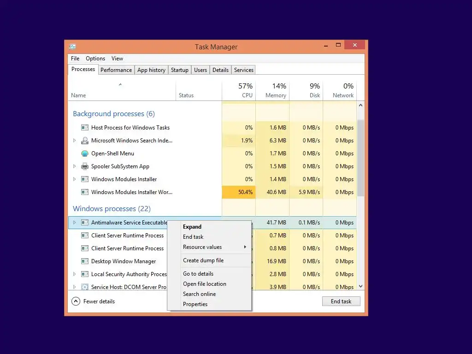
Task: Close the Task Manager window
Action: tap(355, 45)
